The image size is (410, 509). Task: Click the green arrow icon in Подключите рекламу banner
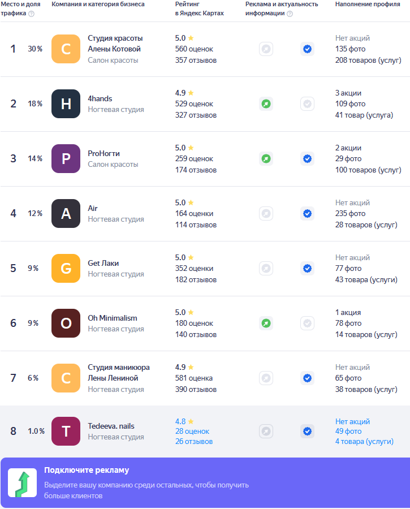tap(22, 482)
